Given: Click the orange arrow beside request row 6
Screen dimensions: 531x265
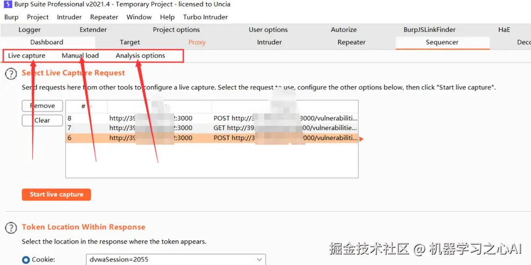Looking at the screenshot, I should (361, 139).
